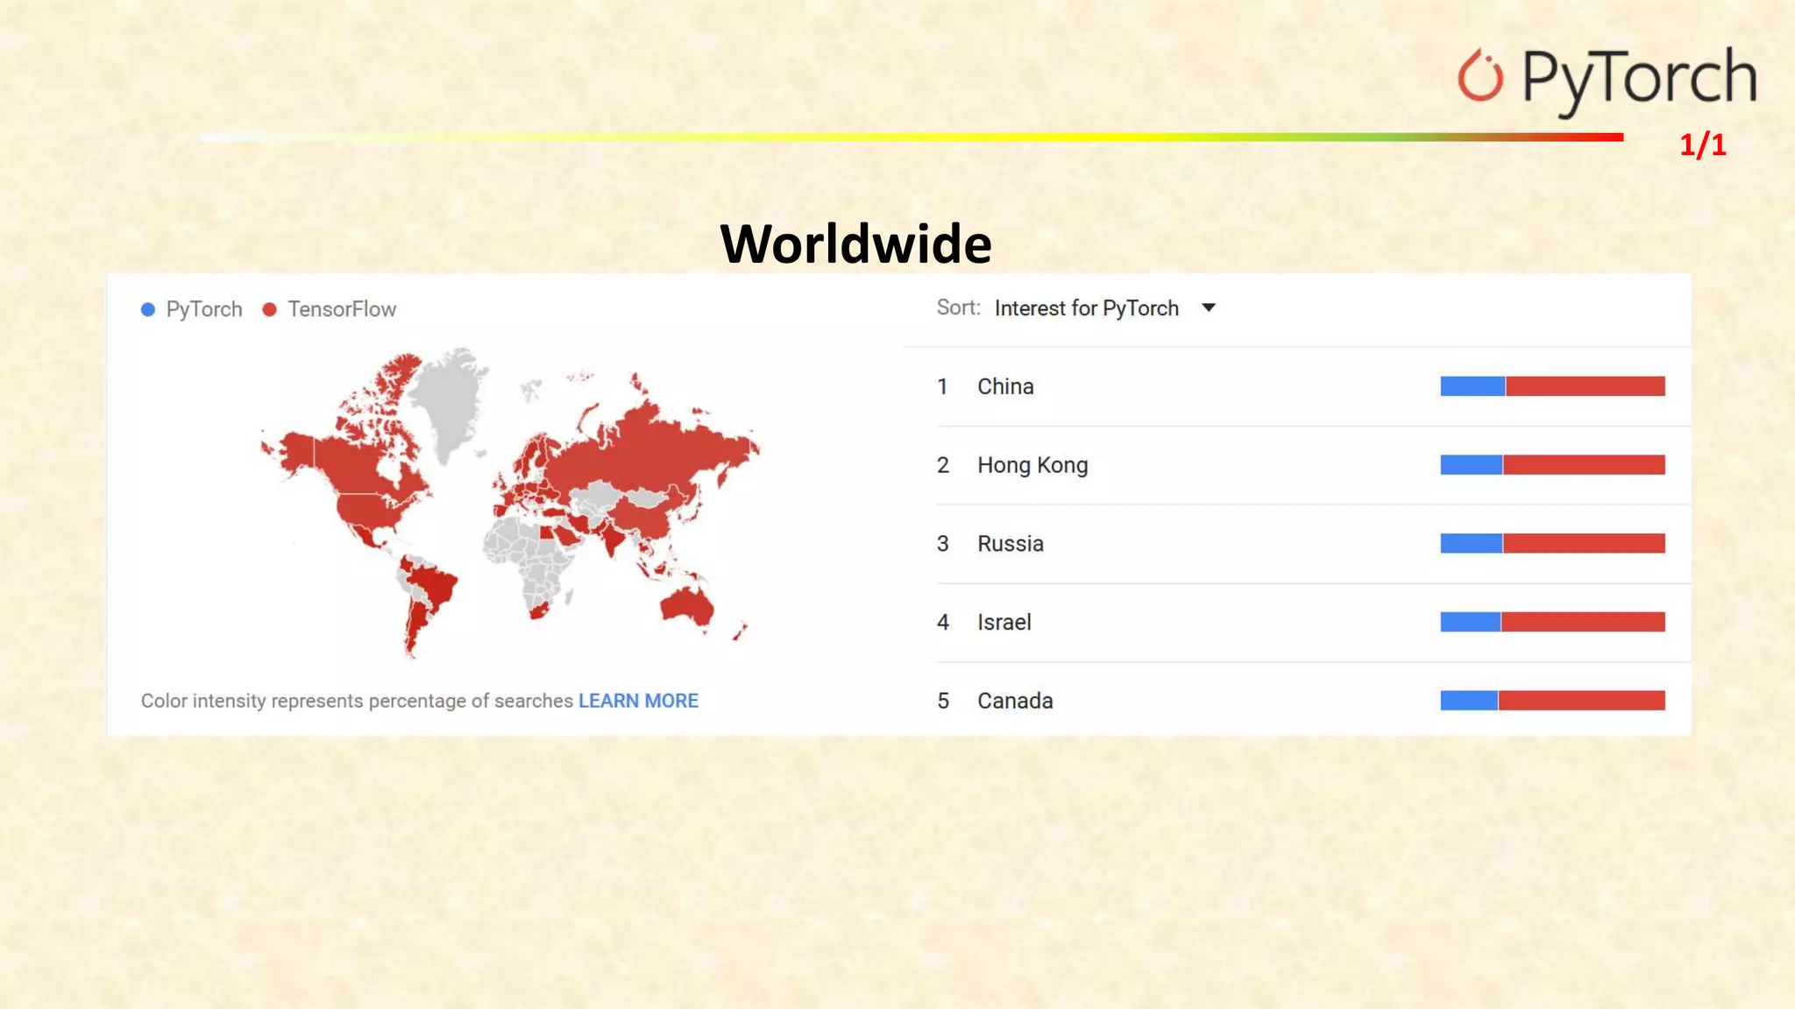Click China's blue PyTorch bar segment
The width and height of the screenshot is (1795, 1009).
(1472, 386)
